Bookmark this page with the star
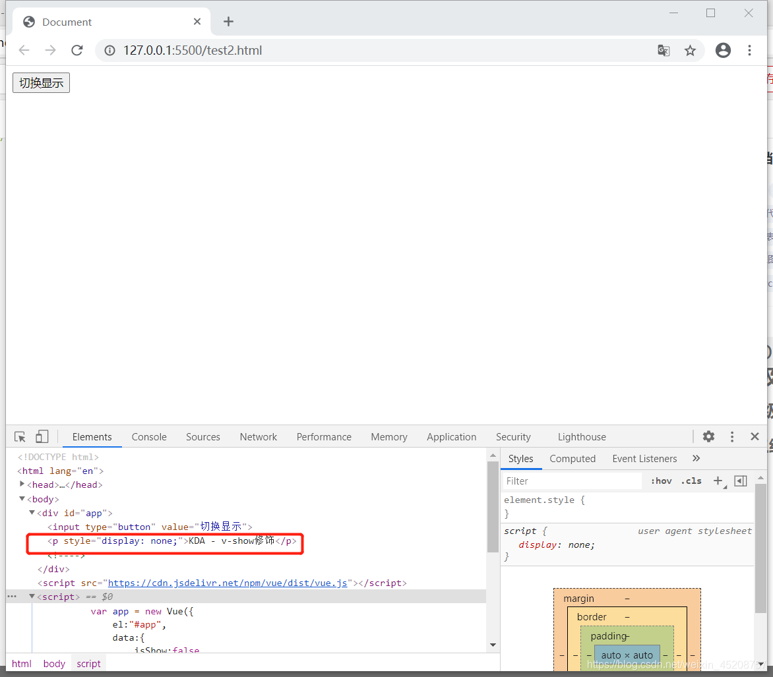The width and height of the screenshot is (773, 677). (690, 50)
